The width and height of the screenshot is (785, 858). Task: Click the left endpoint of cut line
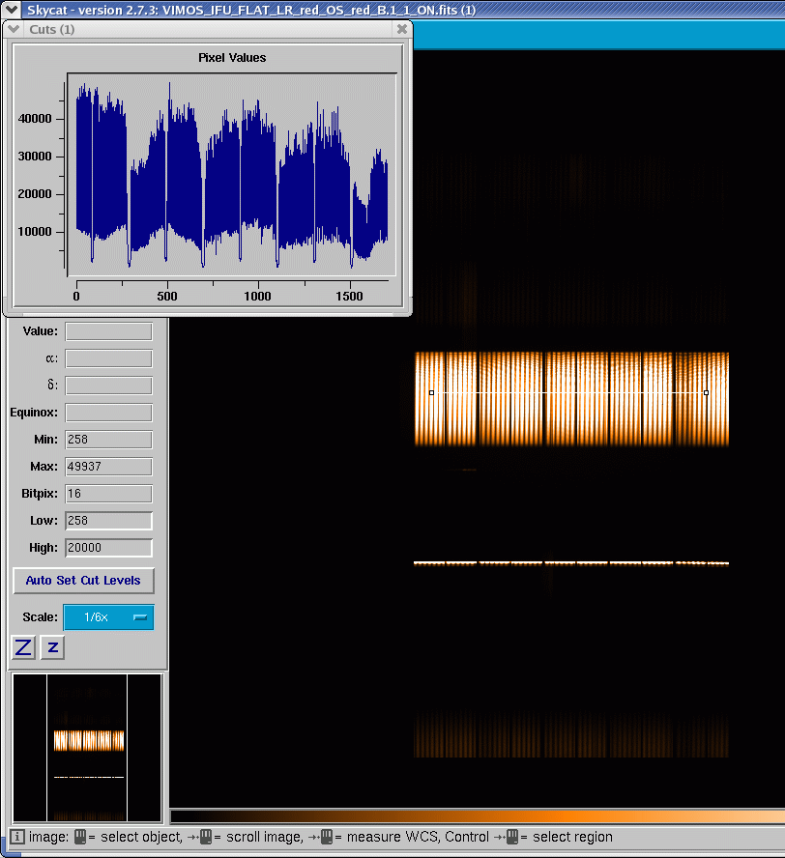[431, 393]
